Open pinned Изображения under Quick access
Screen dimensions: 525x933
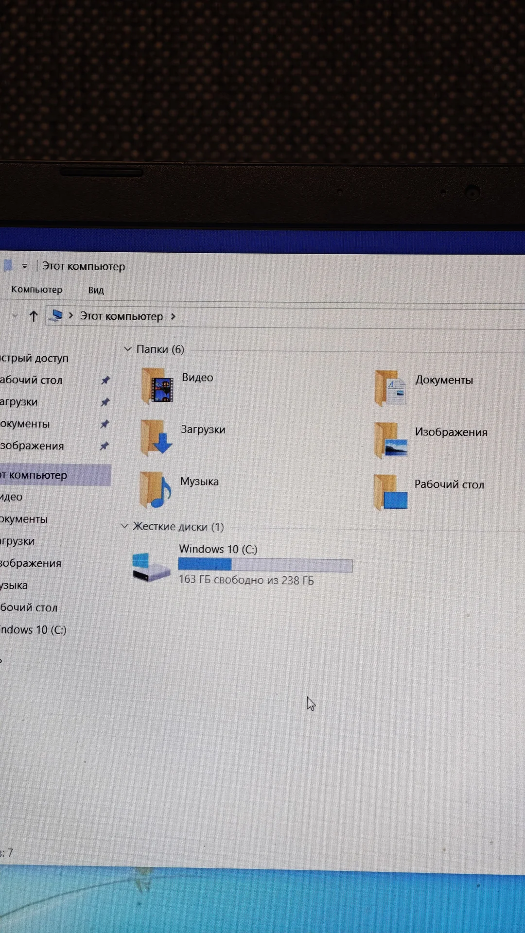[32, 446]
